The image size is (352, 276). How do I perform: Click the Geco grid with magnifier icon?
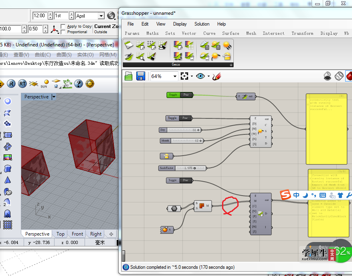click(x=140, y=56)
